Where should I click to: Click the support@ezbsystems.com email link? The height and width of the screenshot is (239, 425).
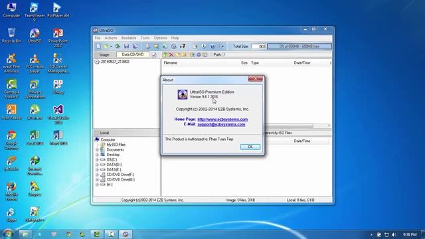221,124
